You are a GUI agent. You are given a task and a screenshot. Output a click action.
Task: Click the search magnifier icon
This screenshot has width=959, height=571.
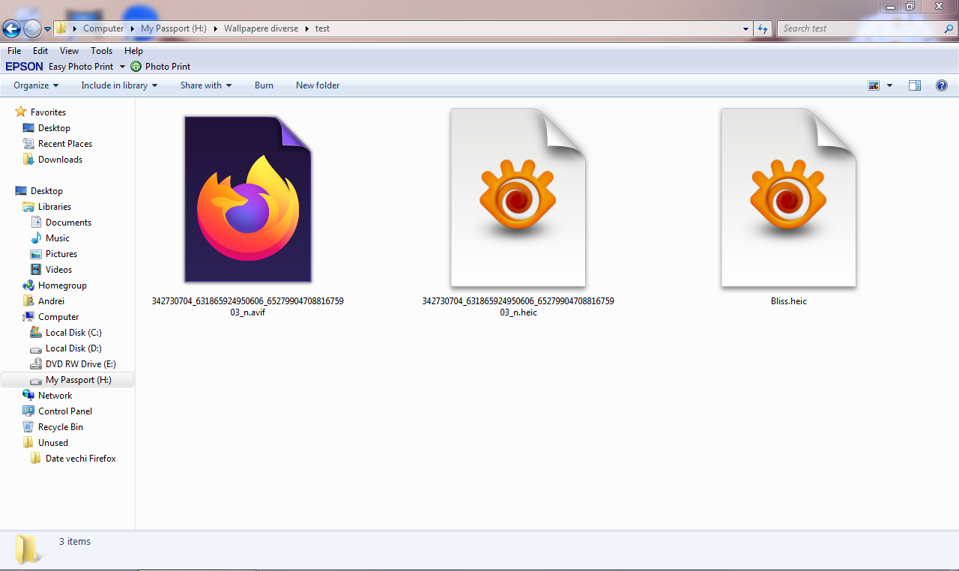pos(949,28)
